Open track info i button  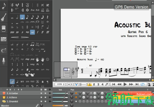pyautogui.click(x=14, y=90)
